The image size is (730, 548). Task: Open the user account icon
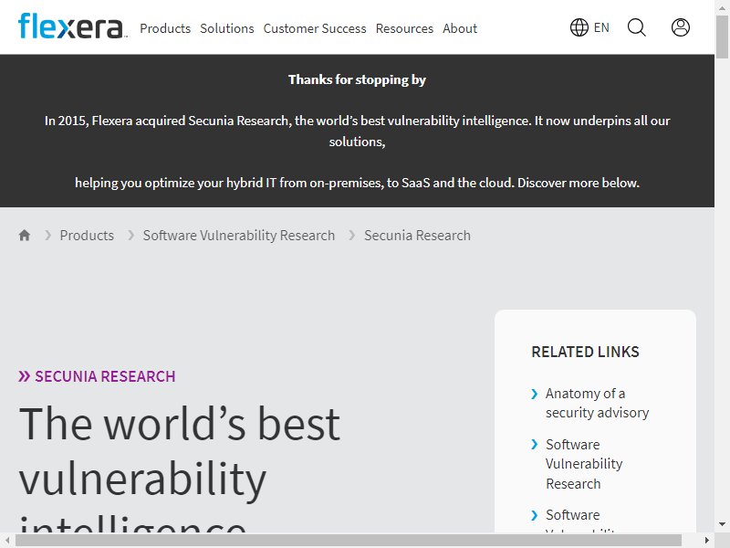(x=680, y=27)
